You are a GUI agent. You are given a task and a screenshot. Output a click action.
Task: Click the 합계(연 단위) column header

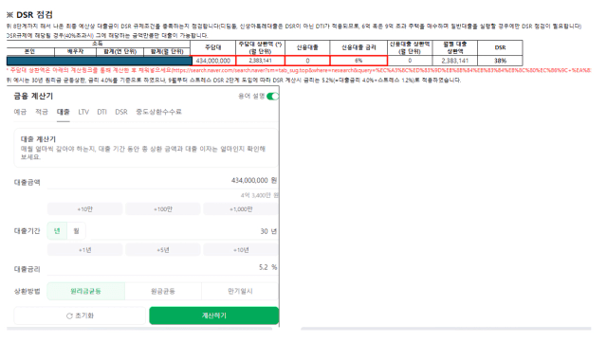(x=120, y=52)
